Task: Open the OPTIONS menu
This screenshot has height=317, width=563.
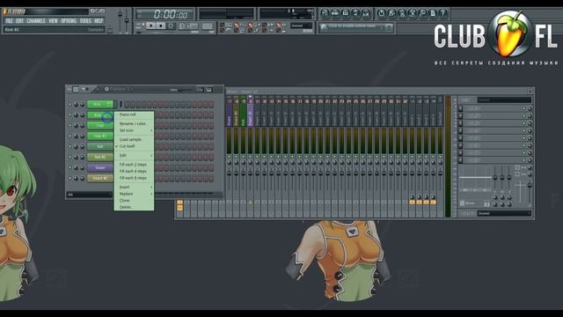Action: 69,21
